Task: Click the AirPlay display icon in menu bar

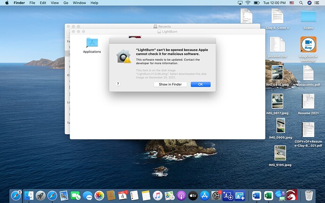Action: [x=240, y=3]
